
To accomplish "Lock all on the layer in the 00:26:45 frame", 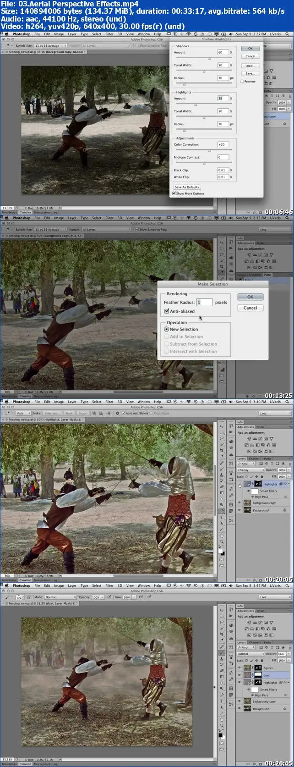I will [x=262, y=660].
